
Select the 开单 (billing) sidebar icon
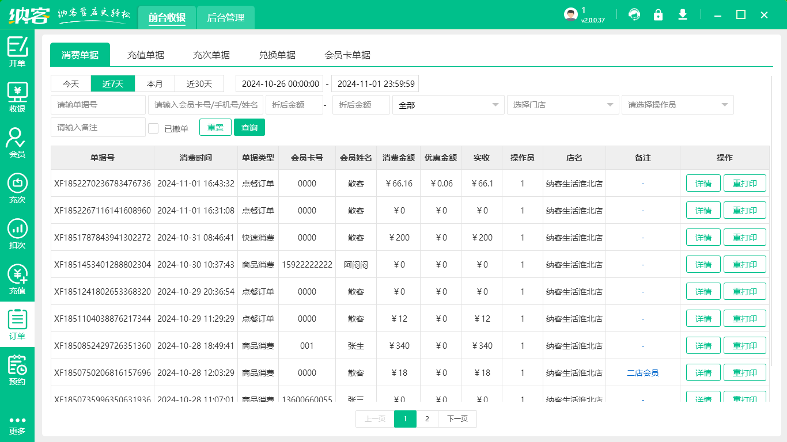pyautogui.click(x=17, y=52)
